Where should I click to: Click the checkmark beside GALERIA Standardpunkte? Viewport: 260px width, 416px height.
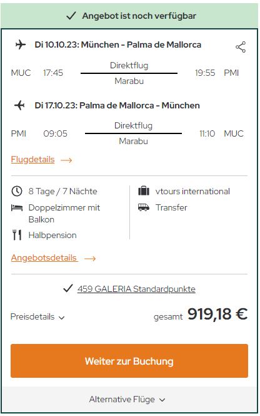(x=68, y=288)
